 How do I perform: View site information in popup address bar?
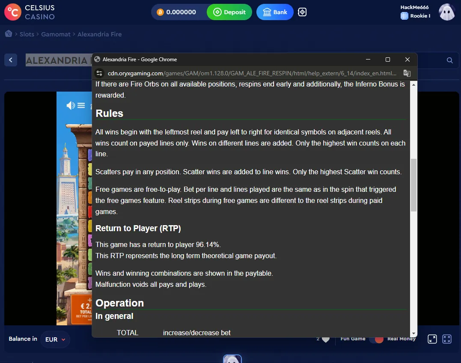pos(99,73)
